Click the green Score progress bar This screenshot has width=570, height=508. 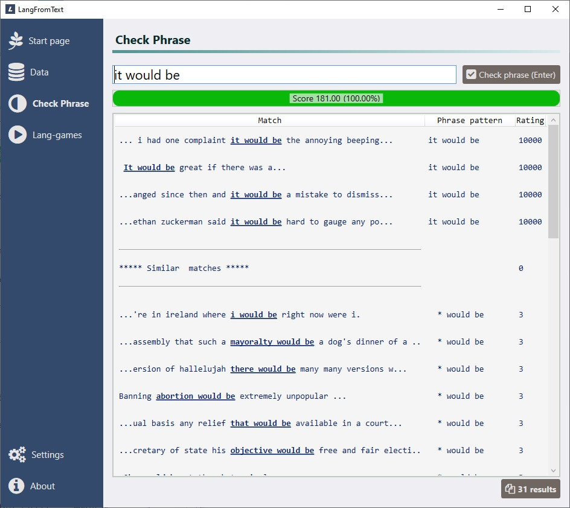(336, 98)
